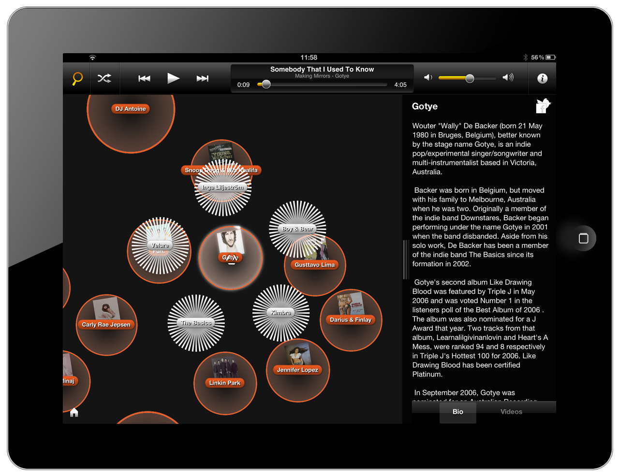The image size is (619, 476).
Task: Switch to the Bio tab
Action: [458, 412]
